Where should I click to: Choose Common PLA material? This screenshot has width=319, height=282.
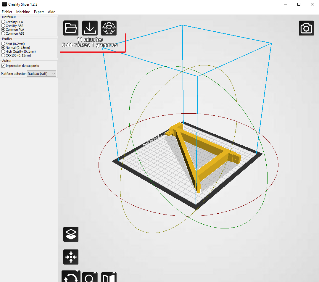click(3, 30)
